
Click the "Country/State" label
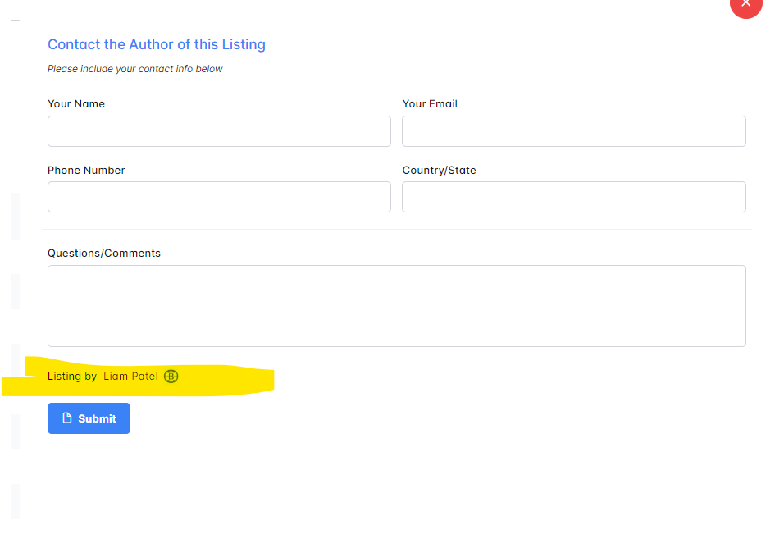(439, 171)
